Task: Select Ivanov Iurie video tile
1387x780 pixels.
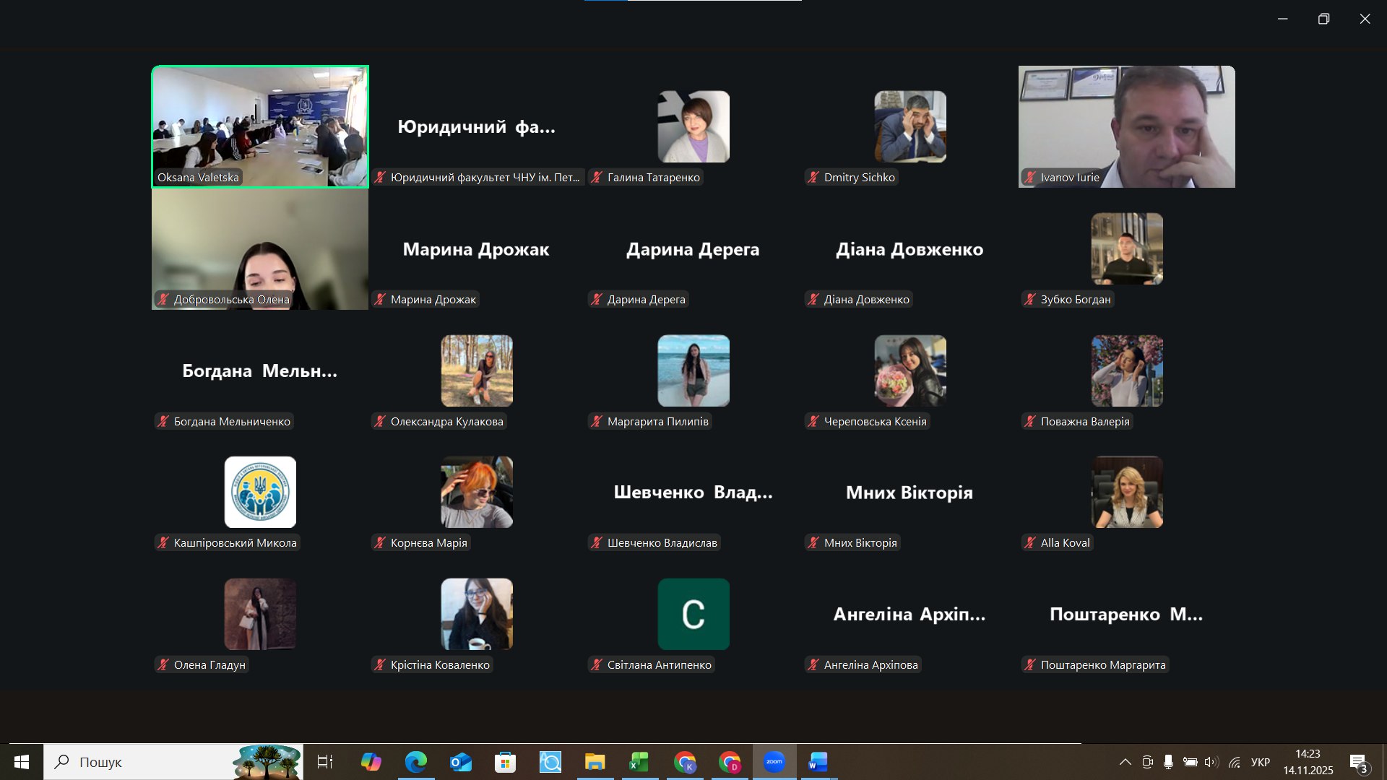Action: point(1126,126)
